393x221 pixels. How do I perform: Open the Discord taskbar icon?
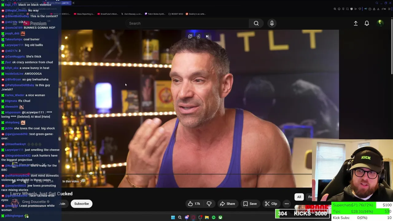186,217
